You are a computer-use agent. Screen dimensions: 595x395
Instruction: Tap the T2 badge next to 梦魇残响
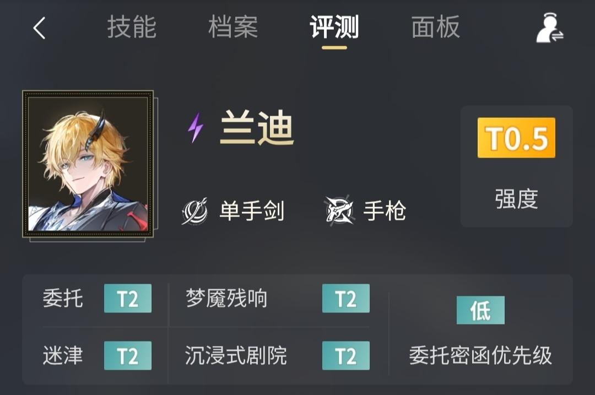pos(345,298)
